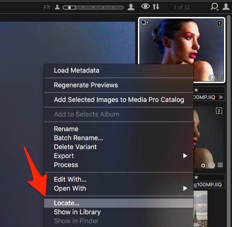Click Fit zoom label
232x227 pixels.
[47, 7]
